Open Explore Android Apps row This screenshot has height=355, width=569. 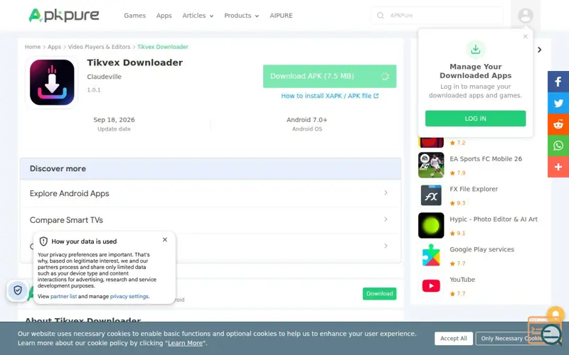tap(211, 193)
